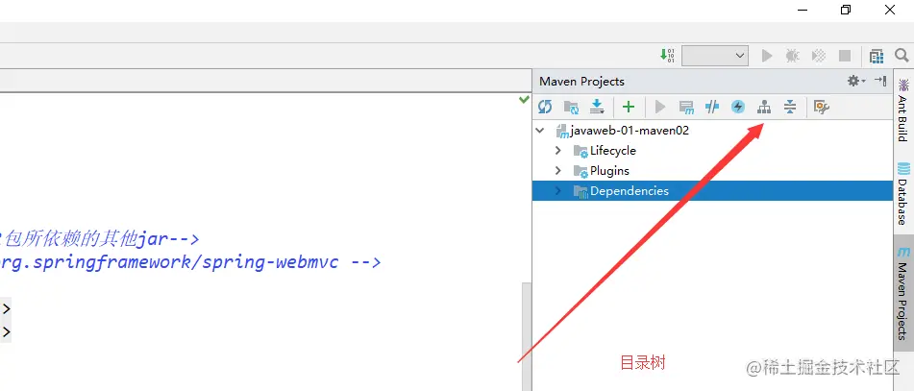Restore down the window
This screenshot has width=914, height=391.
pyautogui.click(x=846, y=10)
